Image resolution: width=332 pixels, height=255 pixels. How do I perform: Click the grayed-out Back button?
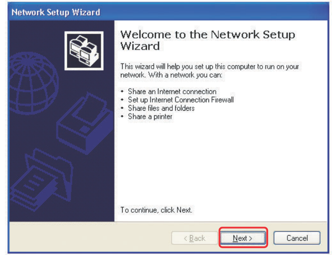(x=194, y=238)
